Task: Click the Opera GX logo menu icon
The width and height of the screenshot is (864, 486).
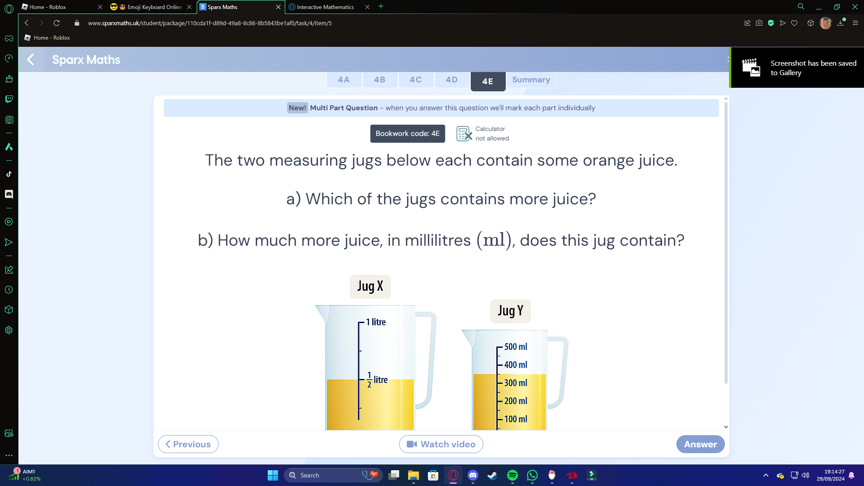Action: click(9, 8)
